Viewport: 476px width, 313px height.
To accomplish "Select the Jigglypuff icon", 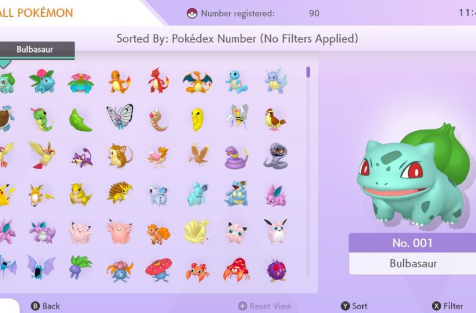I will click(x=236, y=232).
